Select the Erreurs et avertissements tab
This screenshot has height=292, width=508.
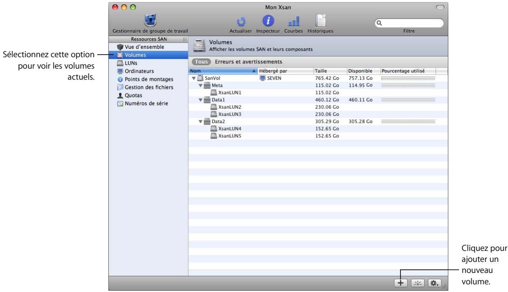pyautogui.click(x=248, y=62)
